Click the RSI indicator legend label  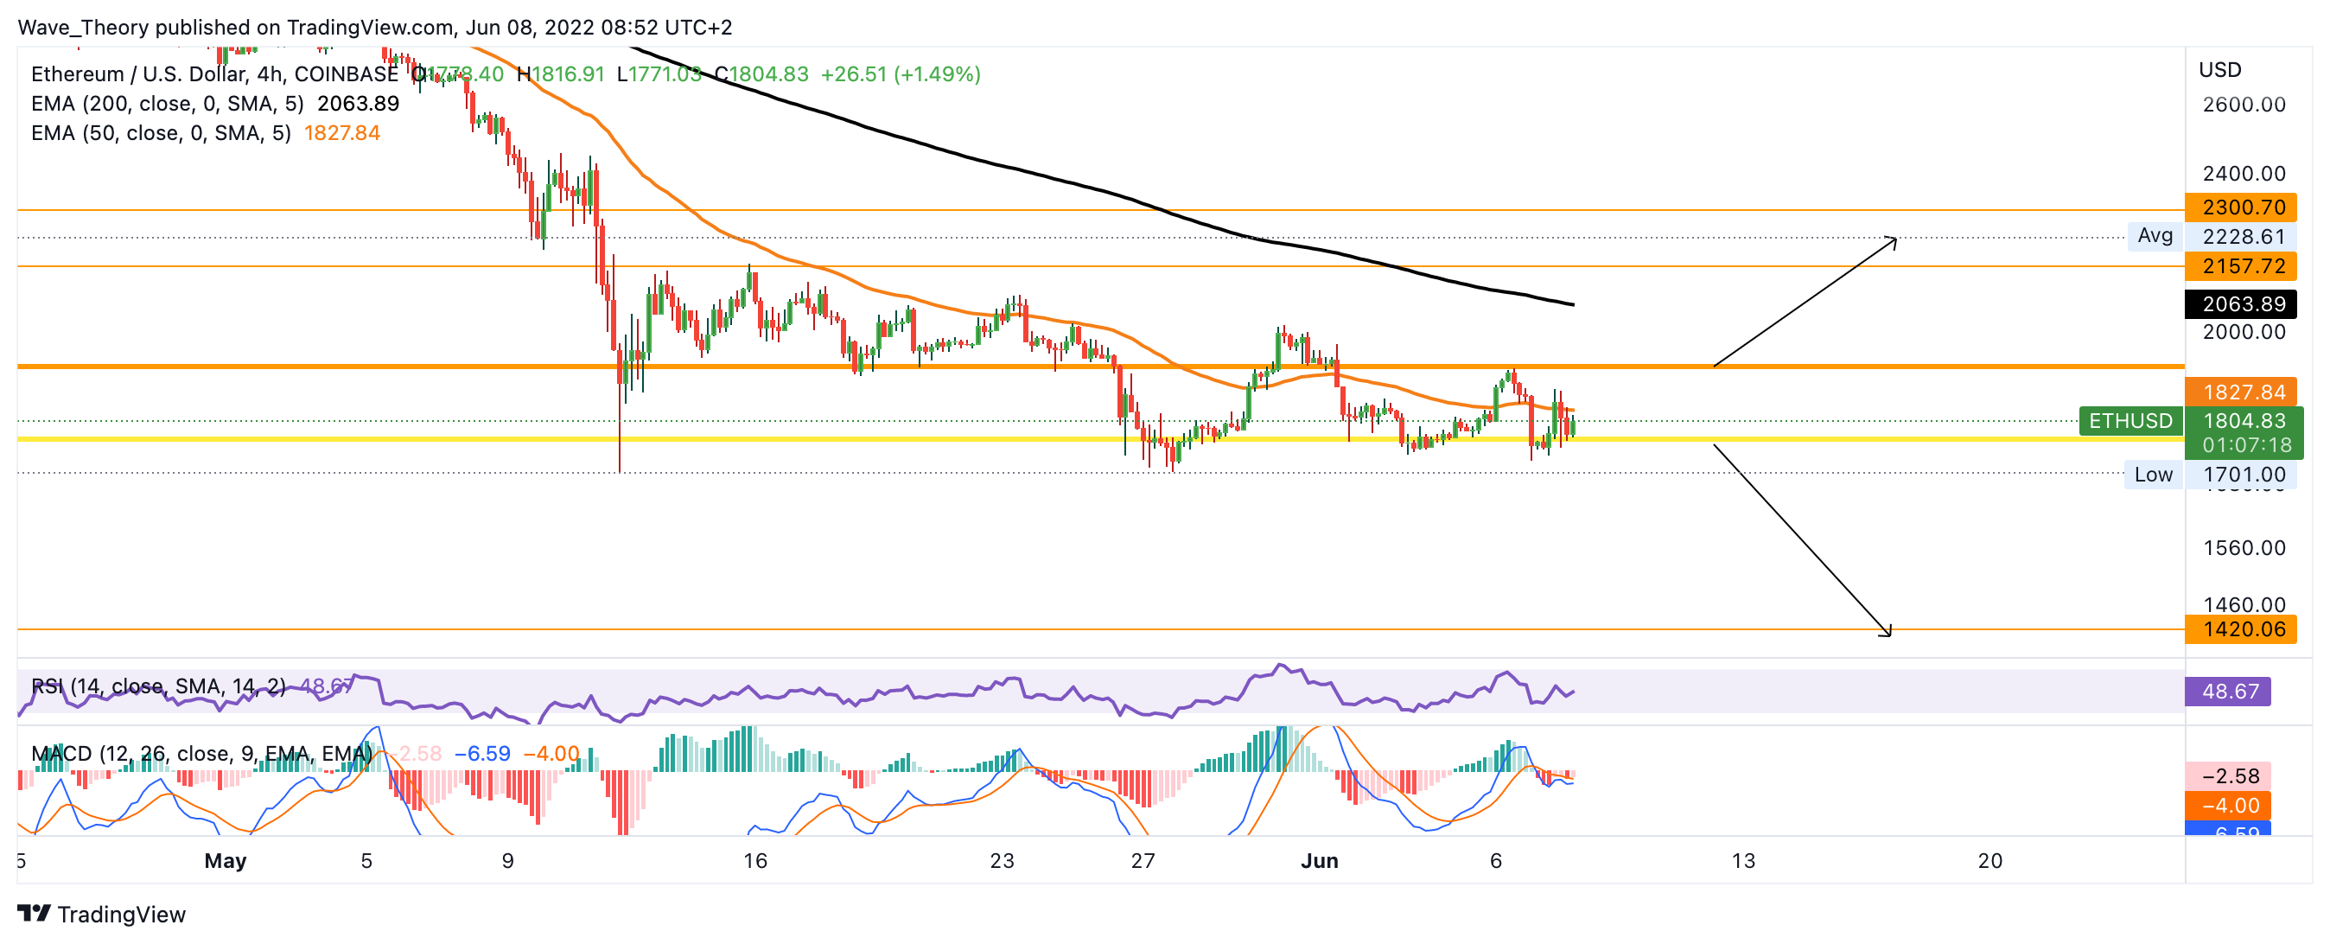point(158,686)
